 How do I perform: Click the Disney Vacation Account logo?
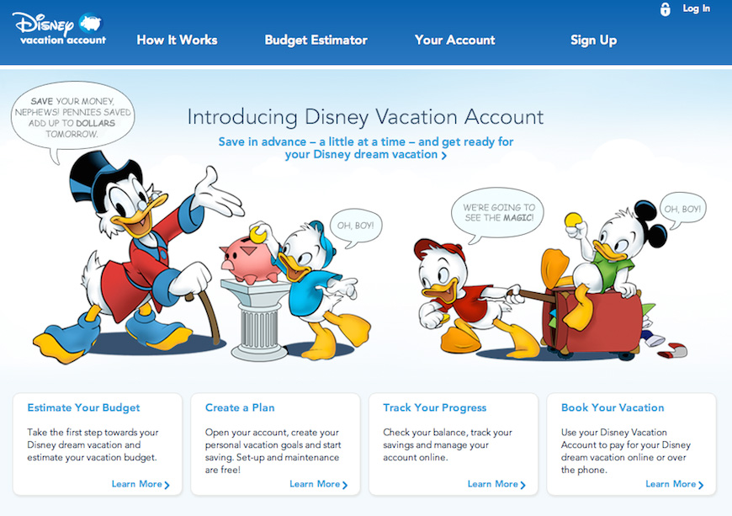59,28
